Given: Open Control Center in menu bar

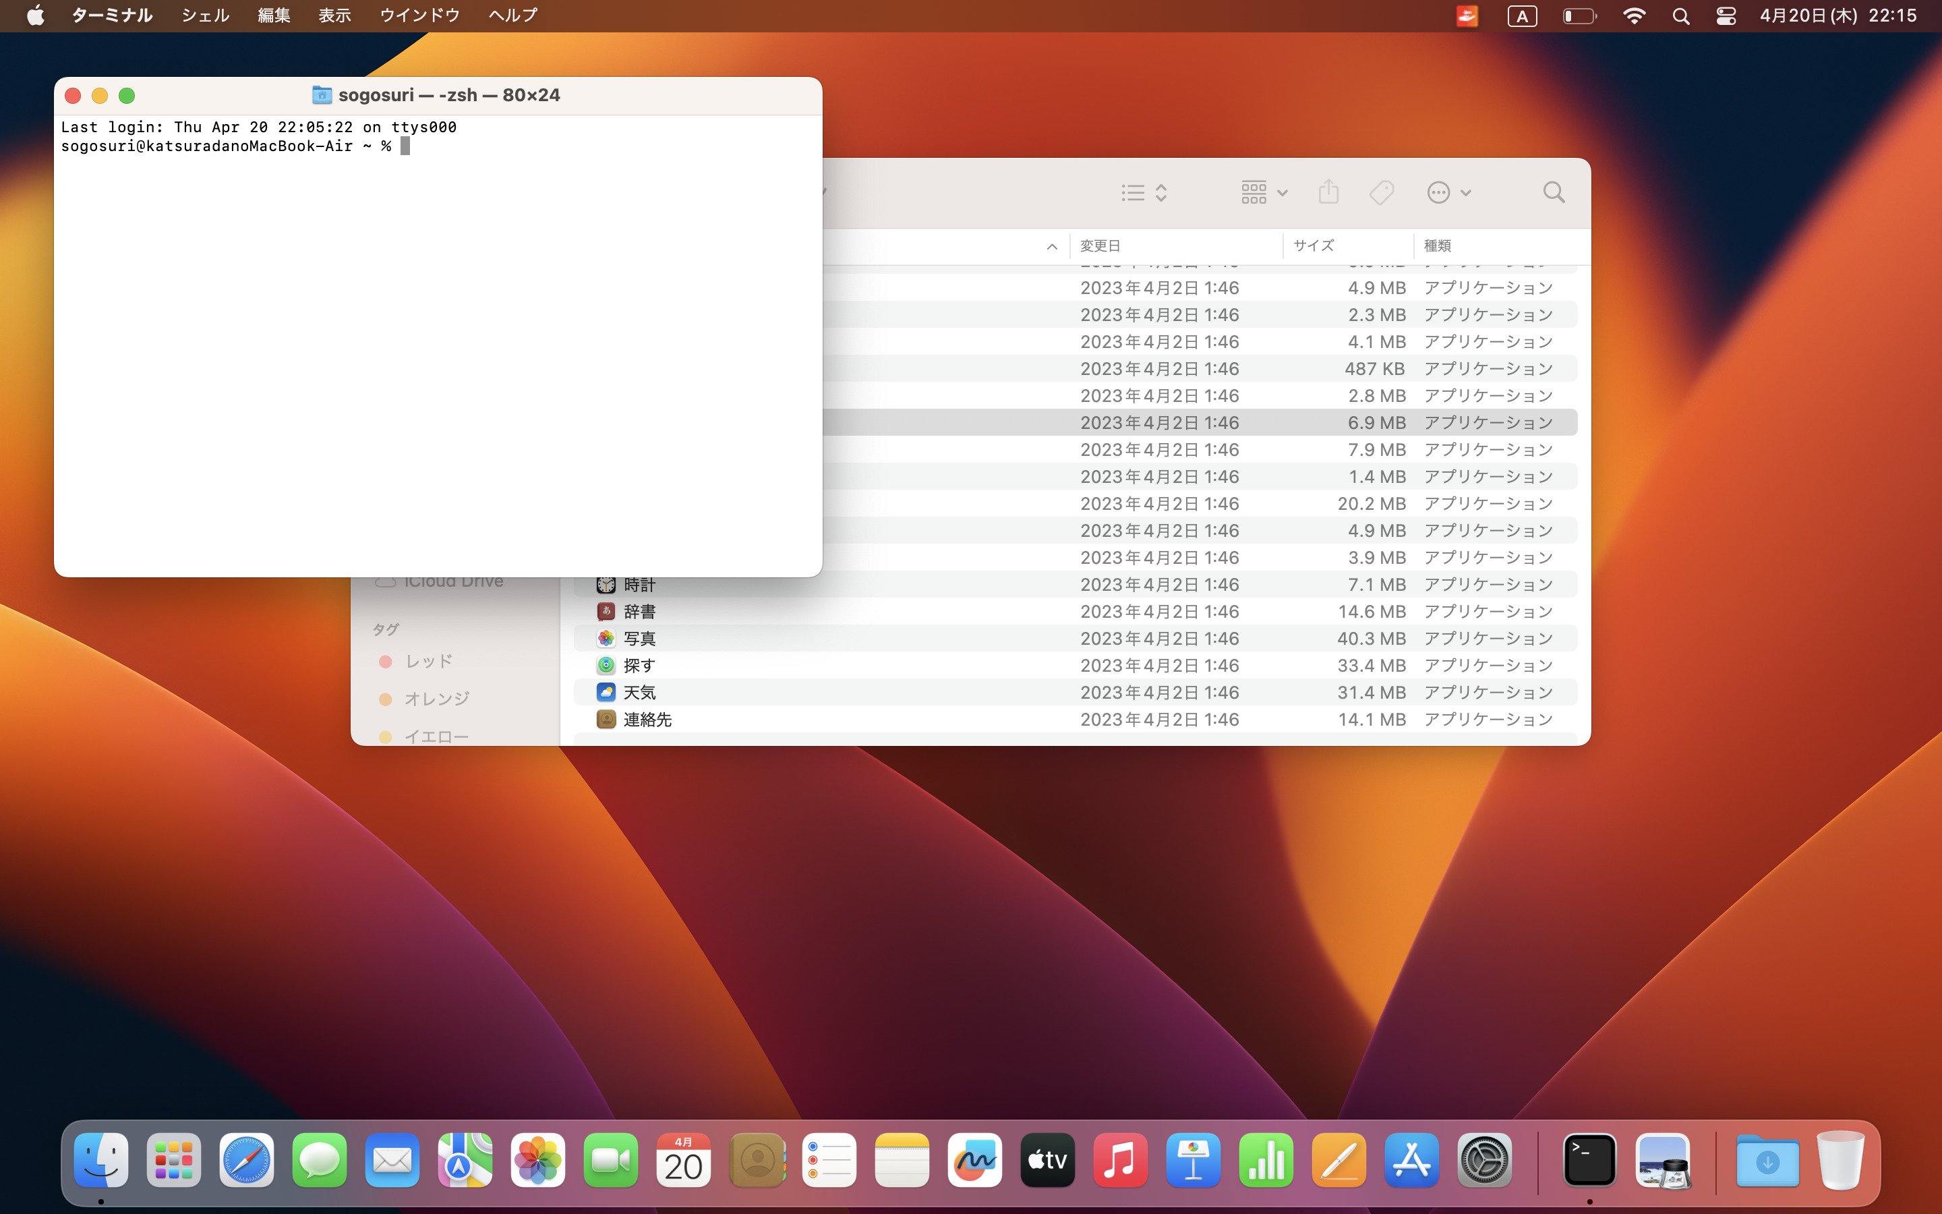Looking at the screenshot, I should (x=1726, y=16).
